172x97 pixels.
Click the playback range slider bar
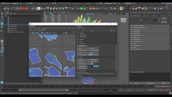[44, 90]
